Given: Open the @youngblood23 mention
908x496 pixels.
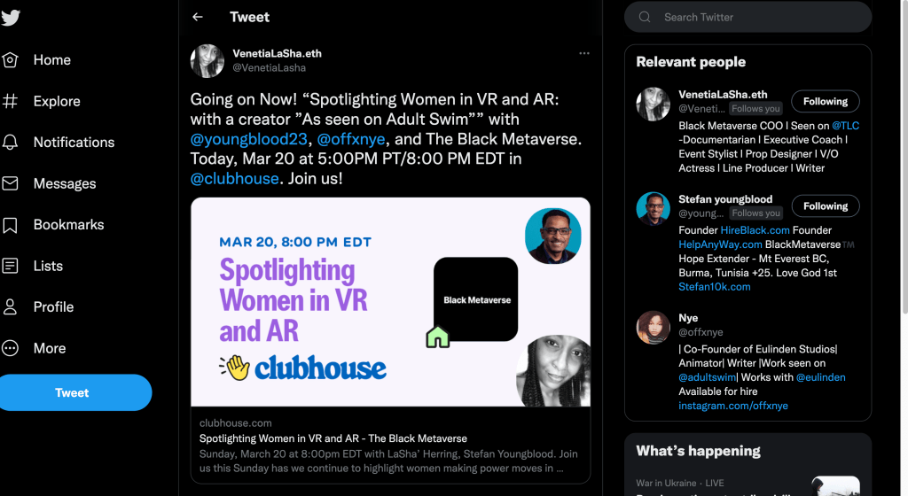Looking at the screenshot, I should (249, 139).
